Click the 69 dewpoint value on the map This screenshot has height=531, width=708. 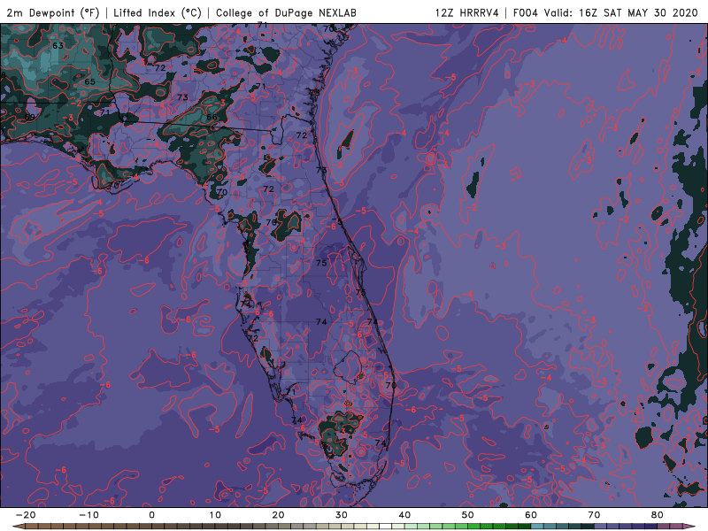pos(29,117)
